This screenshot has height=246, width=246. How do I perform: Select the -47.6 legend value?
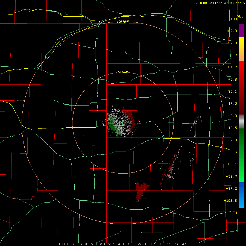pos(232,152)
